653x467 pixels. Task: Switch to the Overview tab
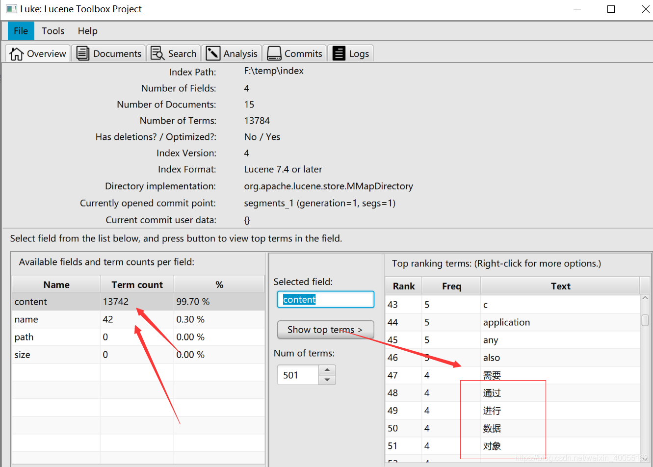point(38,53)
